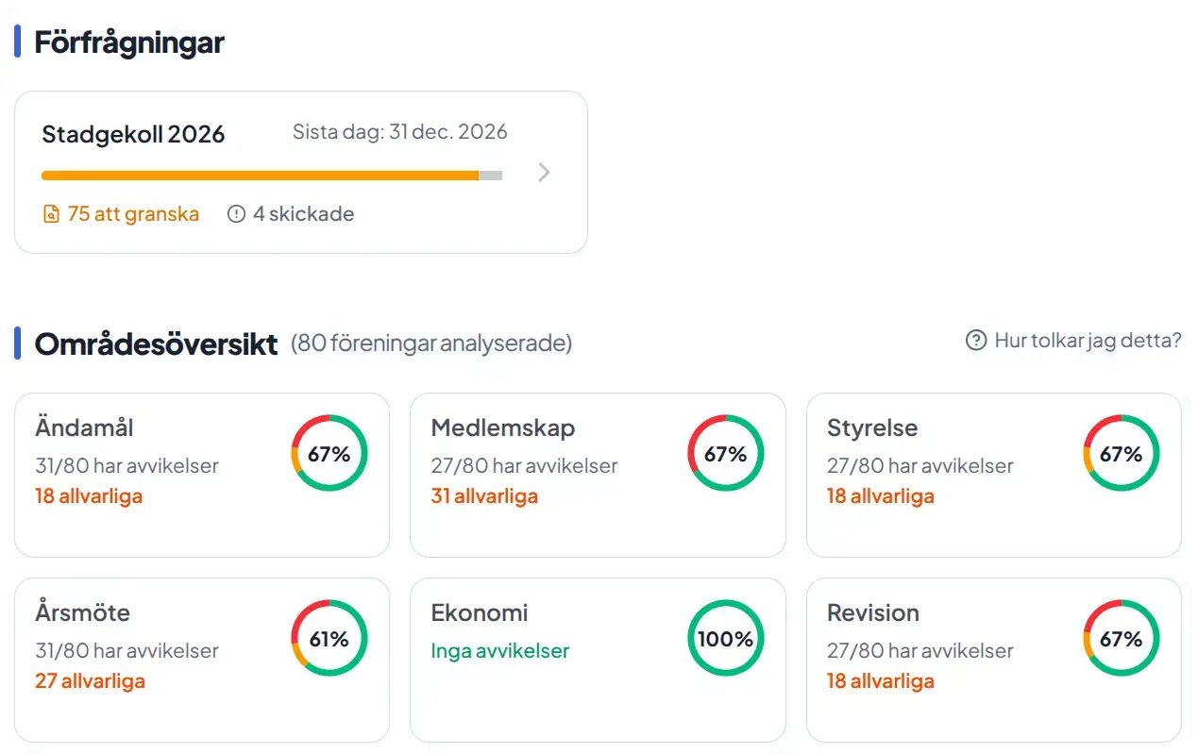Select "18 allvarliga" under Ändamål

(x=89, y=495)
